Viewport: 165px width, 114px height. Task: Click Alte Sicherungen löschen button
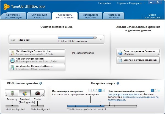click(37, 60)
